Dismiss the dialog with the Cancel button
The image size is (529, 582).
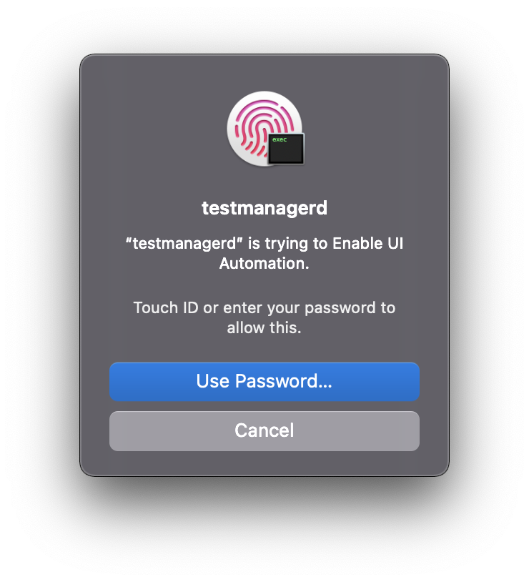pos(264,431)
